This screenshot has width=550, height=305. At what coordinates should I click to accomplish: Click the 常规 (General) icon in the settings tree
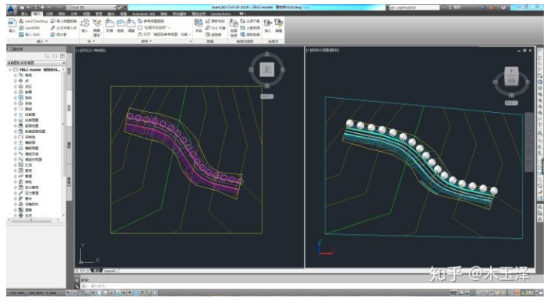[x=21, y=75]
